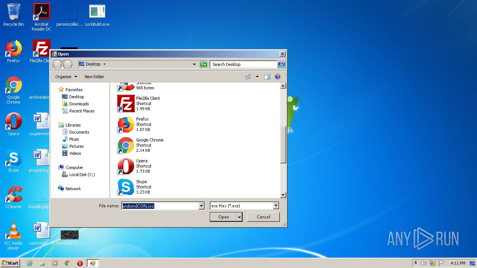Click the Cancel button
477x268 pixels.
pyautogui.click(x=263, y=217)
